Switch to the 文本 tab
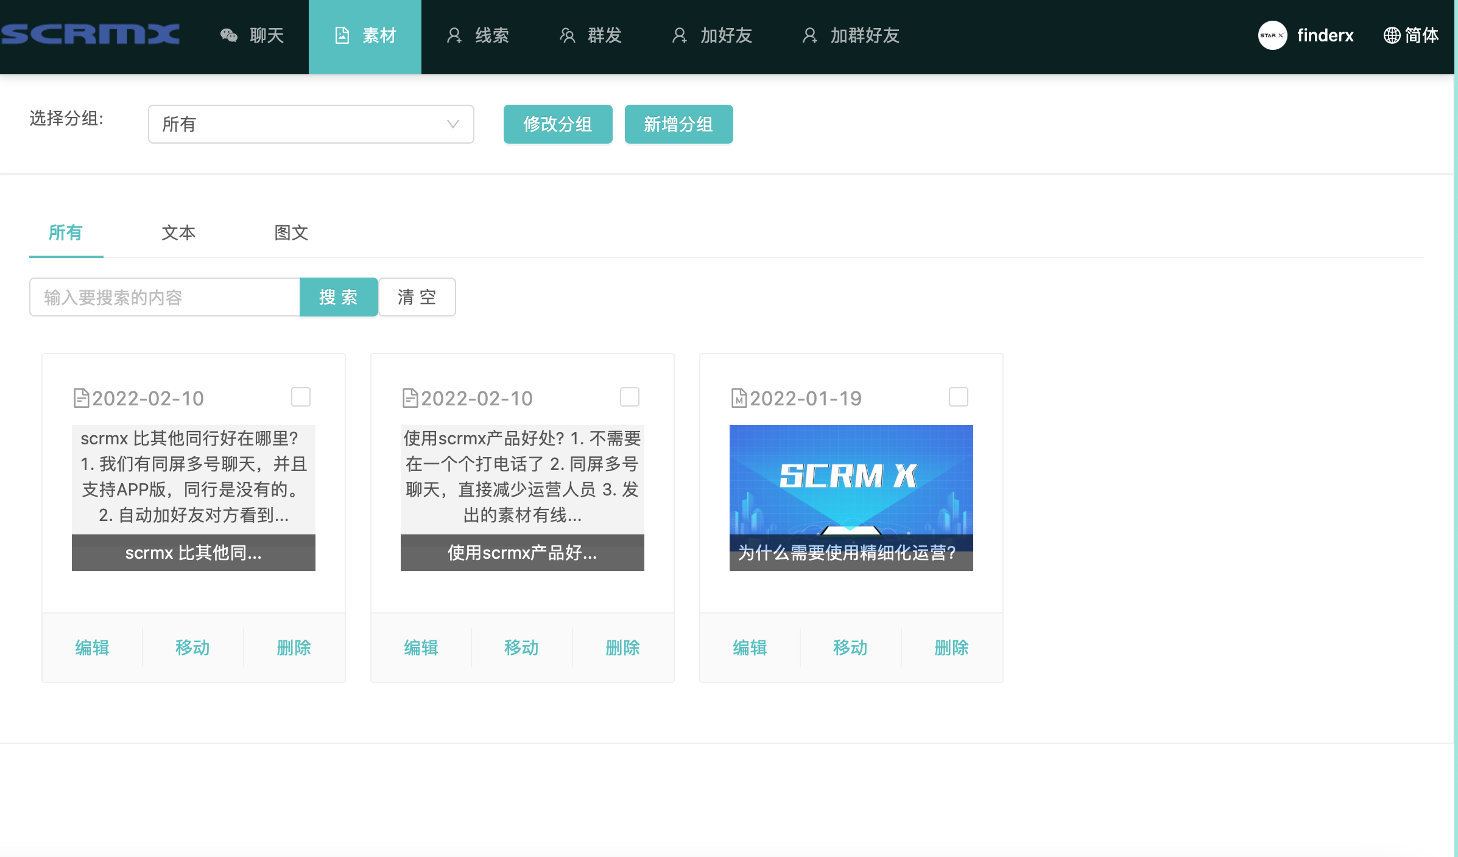The image size is (1458, 857). pyautogui.click(x=178, y=233)
